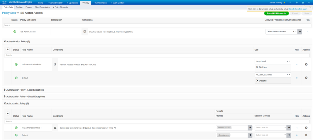Add security group plus for ISE Authorization Rule 1
313x140 pixels.
pos(289,128)
